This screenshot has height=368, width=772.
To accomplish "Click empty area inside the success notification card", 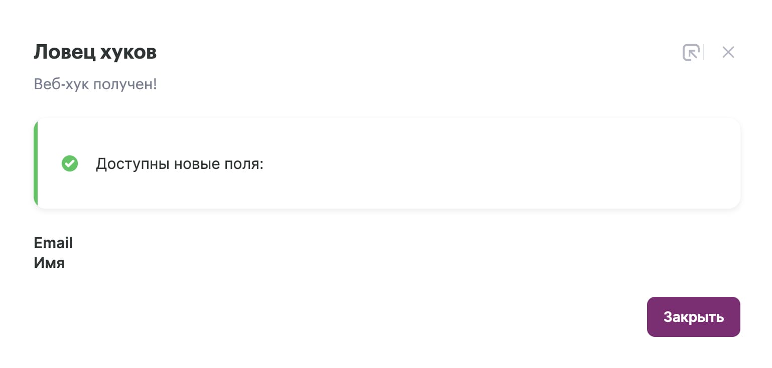I will (x=477, y=163).
